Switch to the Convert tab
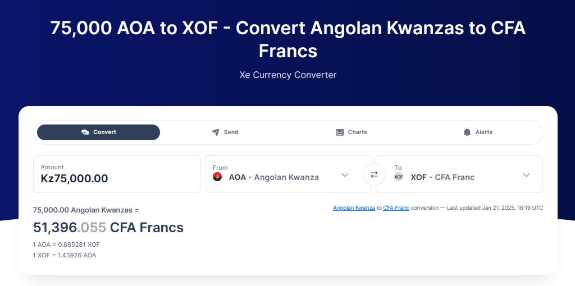The height and width of the screenshot is (286, 575). click(x=99, y=132)
